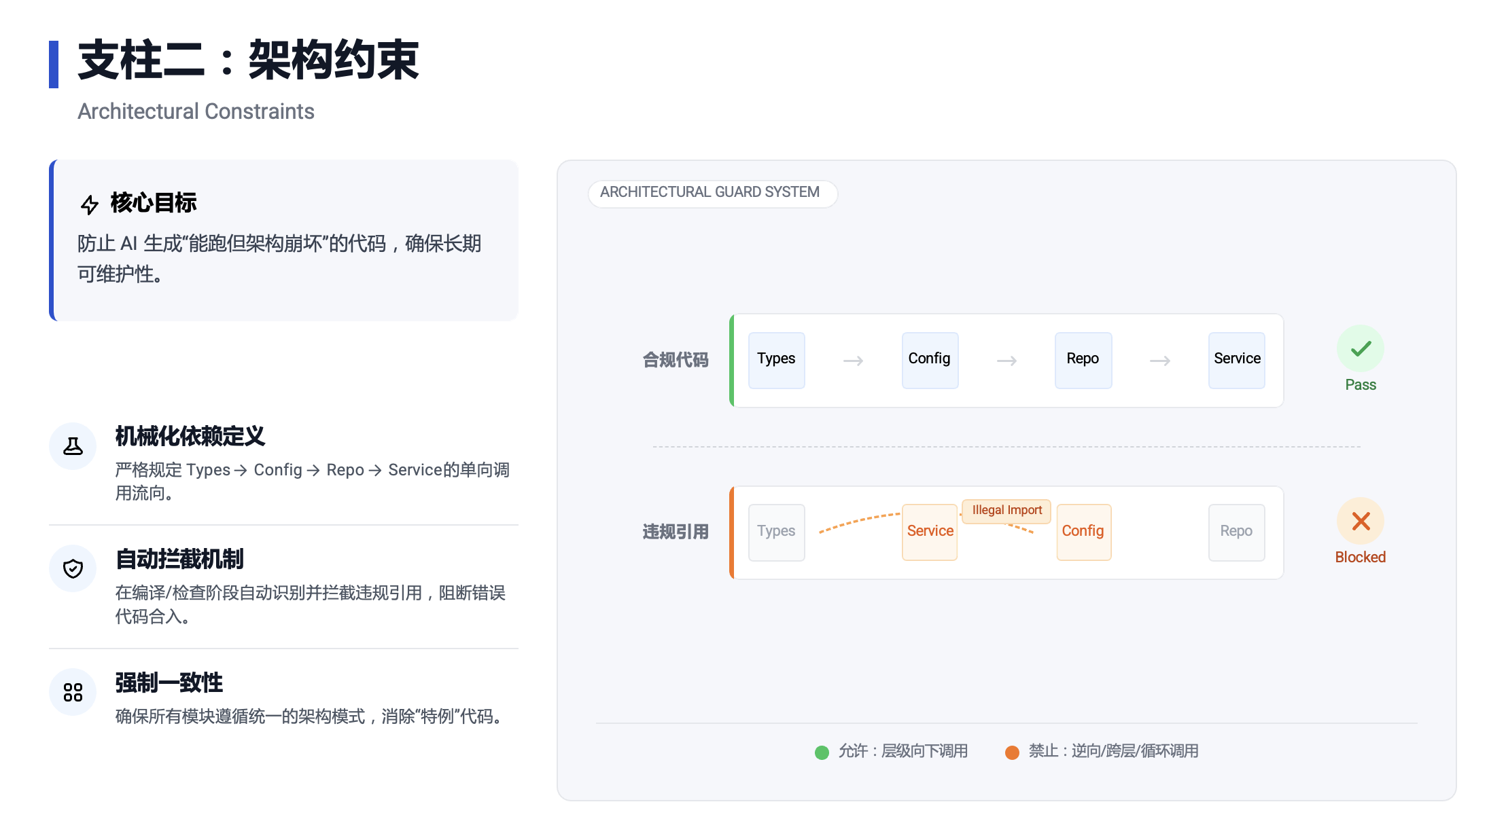Click the lightning bolt icon beside 核心目标

pos(89,204)
